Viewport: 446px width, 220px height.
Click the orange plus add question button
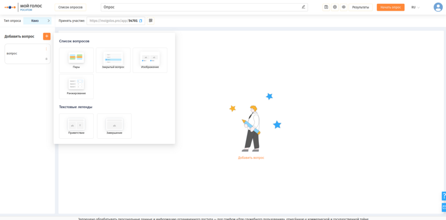pos(47,36)
